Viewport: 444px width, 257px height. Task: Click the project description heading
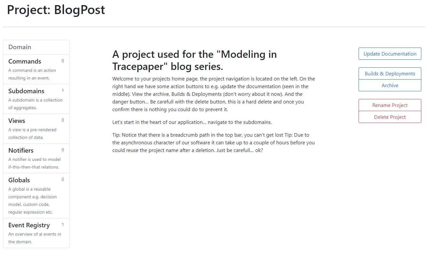tap(194, 60)
